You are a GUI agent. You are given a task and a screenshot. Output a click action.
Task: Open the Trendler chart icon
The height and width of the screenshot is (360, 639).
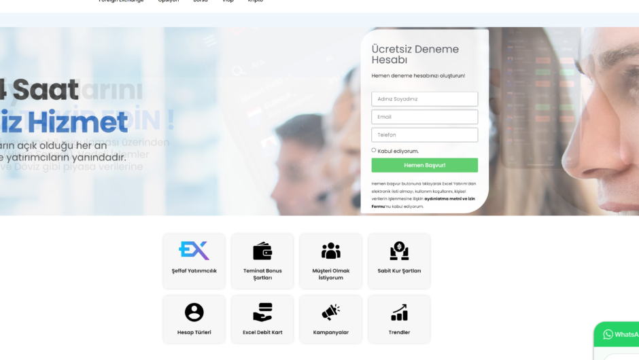[x=399, y=312]
